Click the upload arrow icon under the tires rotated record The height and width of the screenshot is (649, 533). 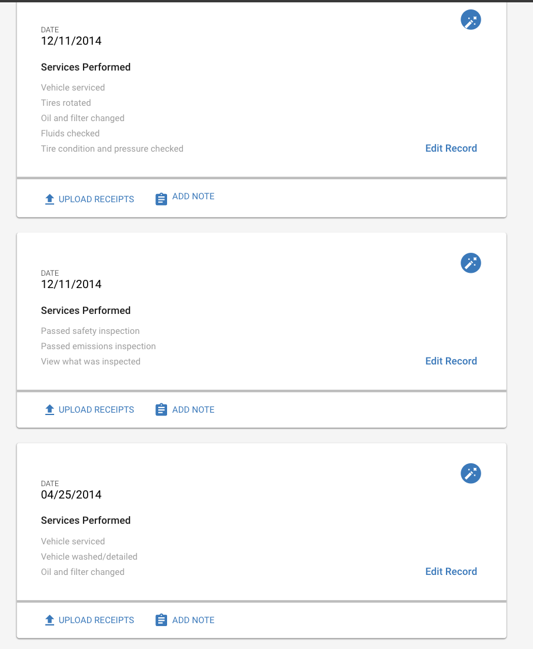[49, 199]
